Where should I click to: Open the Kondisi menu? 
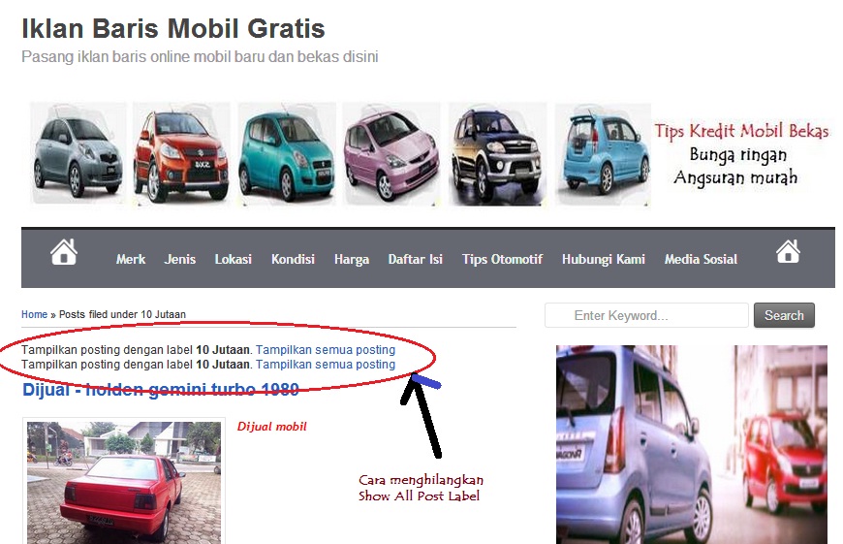click(x=293, y=259)
